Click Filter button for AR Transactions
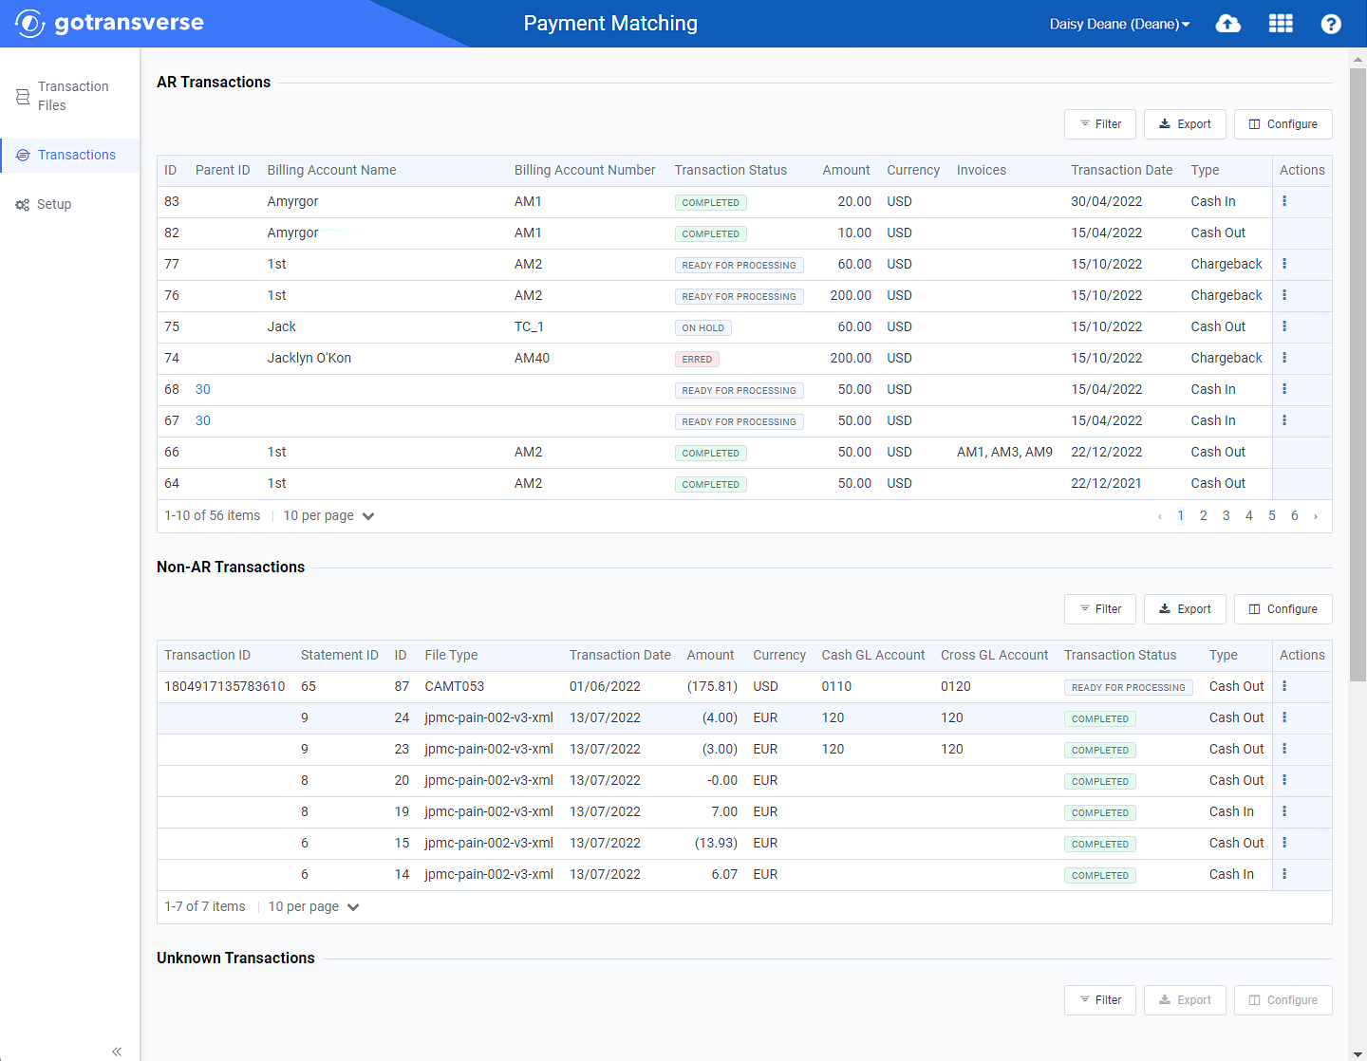This screenshot has height=1061, width=1367. 1100,124
